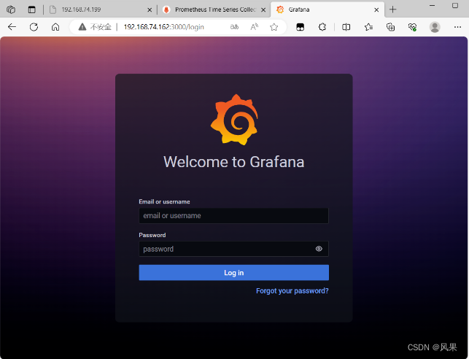Open the Favorites list

(x=368, y=27)
